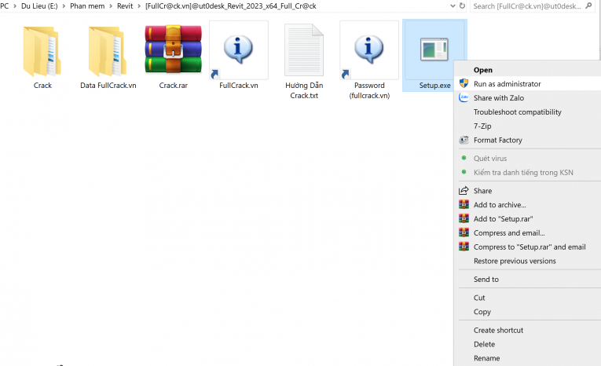Choose Rename in context menu
601x366 pixels.
(527, 358)
